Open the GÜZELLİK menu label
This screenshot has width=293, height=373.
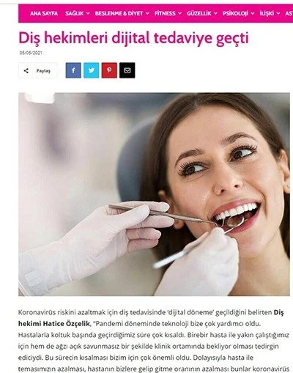point(199,13)
